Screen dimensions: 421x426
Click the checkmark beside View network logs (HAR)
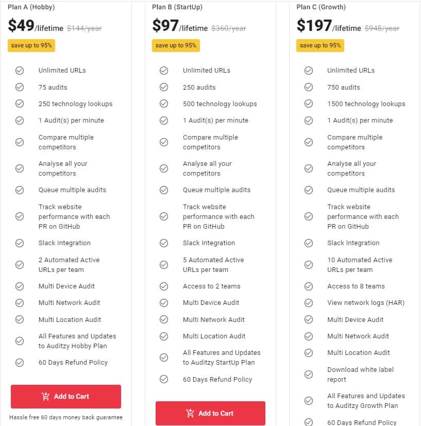[x=309, y=302]
